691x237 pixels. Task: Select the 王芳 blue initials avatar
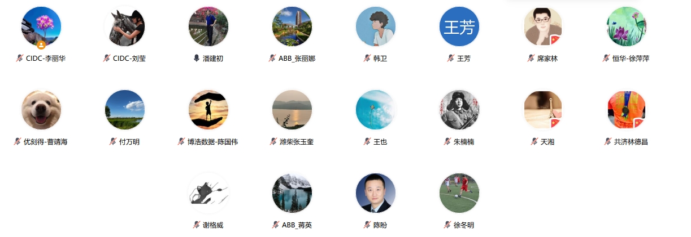point(459,26)
